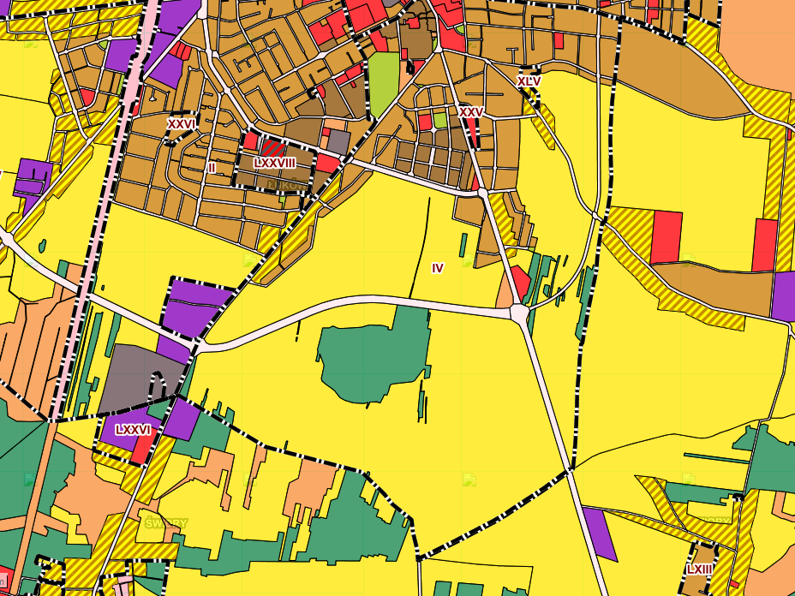Click the XXVI area label

tap(181, 124)
